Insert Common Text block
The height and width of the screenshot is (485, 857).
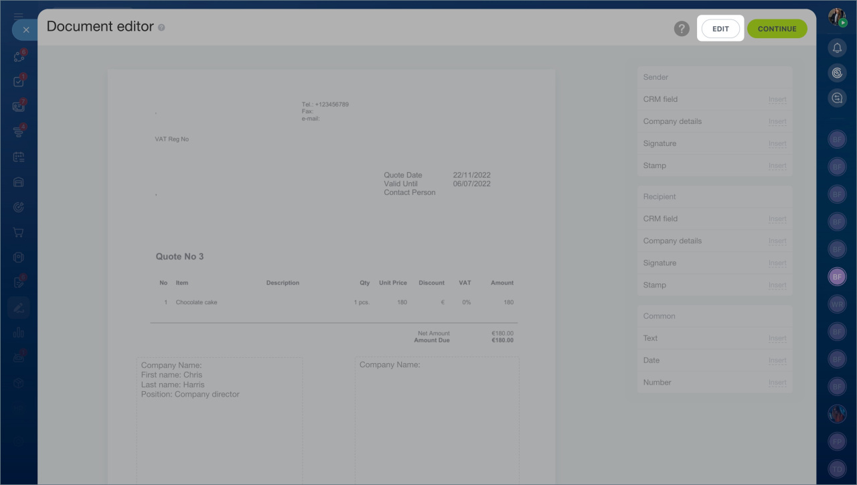click(x=777, y=339)
